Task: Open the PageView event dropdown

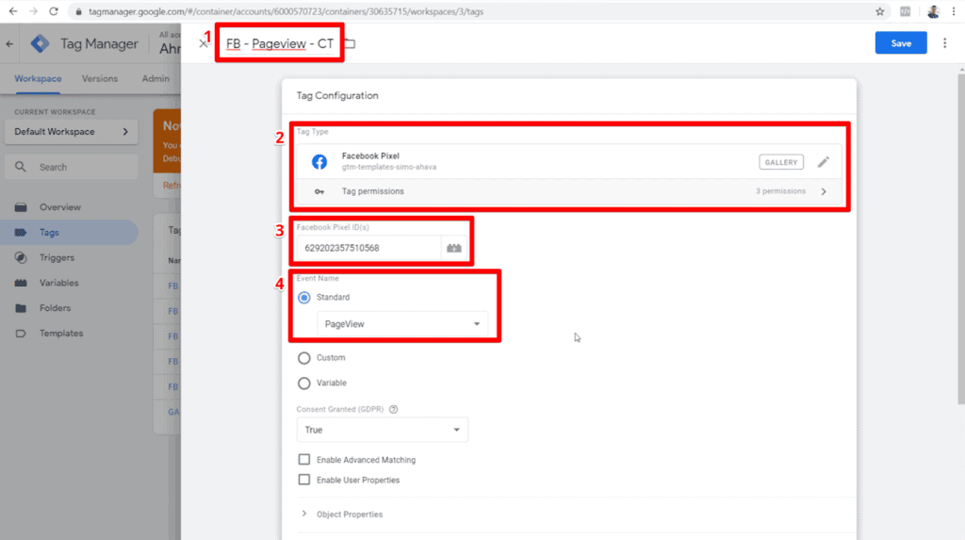Action: [x=402, y=324]
